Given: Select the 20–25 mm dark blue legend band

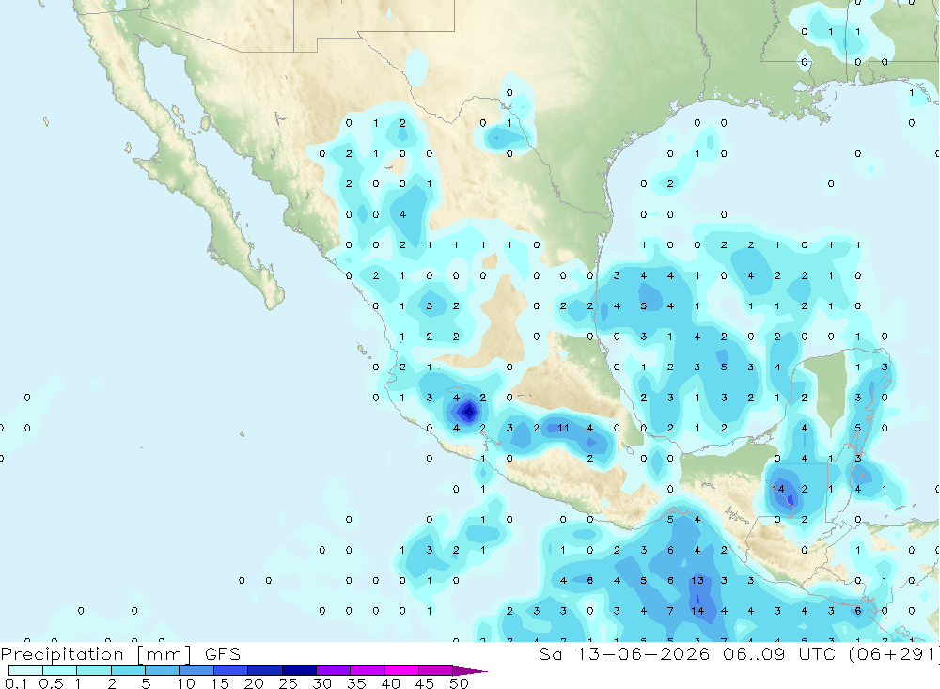Looking at the screenshot, I should click(264, 670).
